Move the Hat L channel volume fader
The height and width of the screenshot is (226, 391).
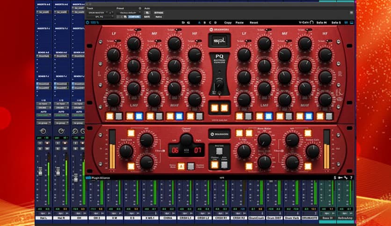click(x=40, y=171)
